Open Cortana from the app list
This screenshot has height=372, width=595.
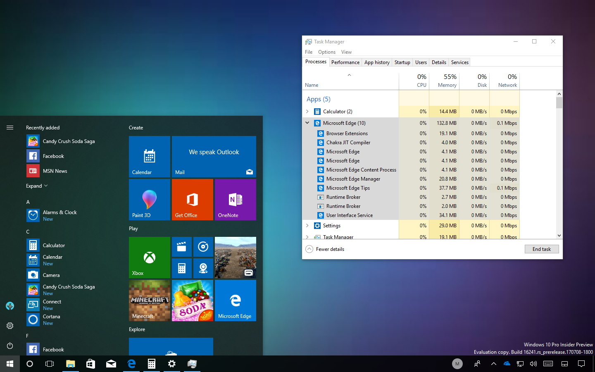[51, 316]
